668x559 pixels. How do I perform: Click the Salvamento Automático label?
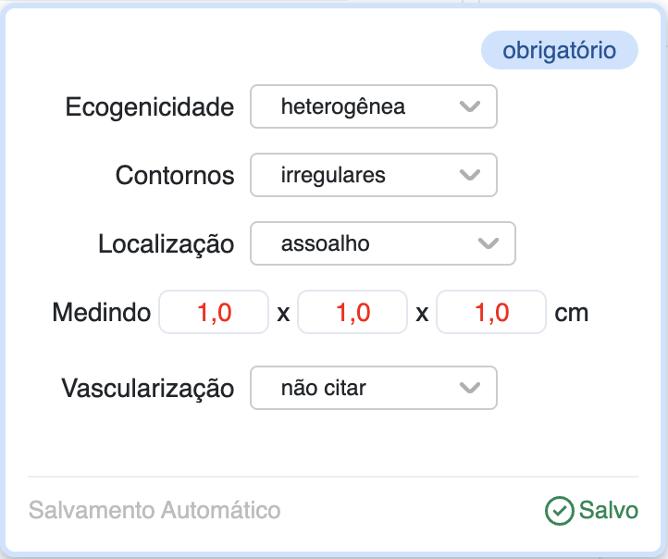point(155,510)
